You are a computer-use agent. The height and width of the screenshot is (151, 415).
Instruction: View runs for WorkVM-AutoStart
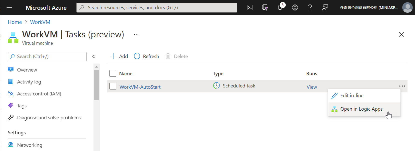pyautogui.click(x=312, y=87)
